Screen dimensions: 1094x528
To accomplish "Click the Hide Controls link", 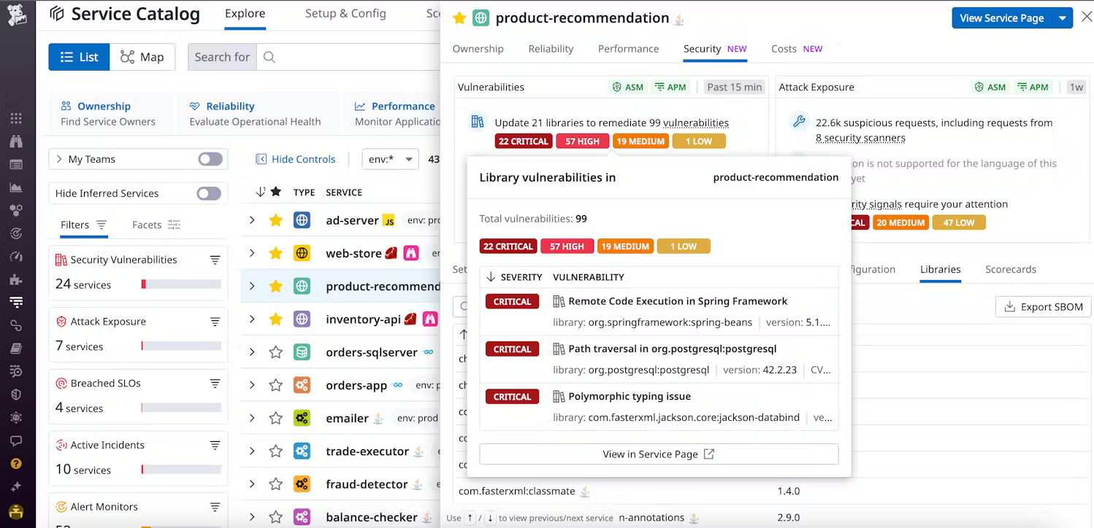I will pyautogui.click(x=296, y=159).
